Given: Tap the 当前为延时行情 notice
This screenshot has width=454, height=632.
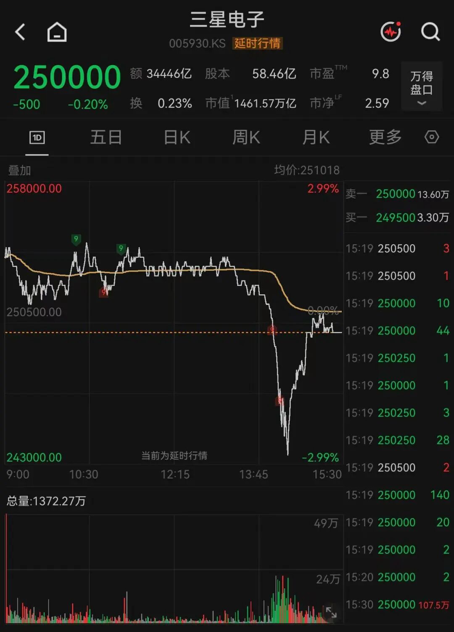Looking at the screenshot, I should click(174, 456).
